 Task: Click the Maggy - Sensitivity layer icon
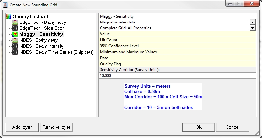tap(15, 34)
